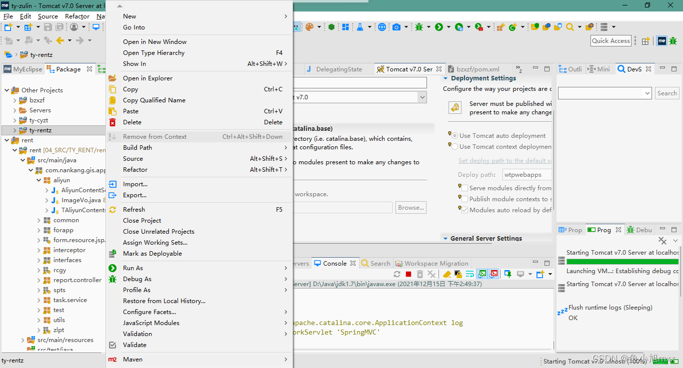Click the Run with Coverage toolbar icon
This screenshot has width=683, height=368.
459,27
